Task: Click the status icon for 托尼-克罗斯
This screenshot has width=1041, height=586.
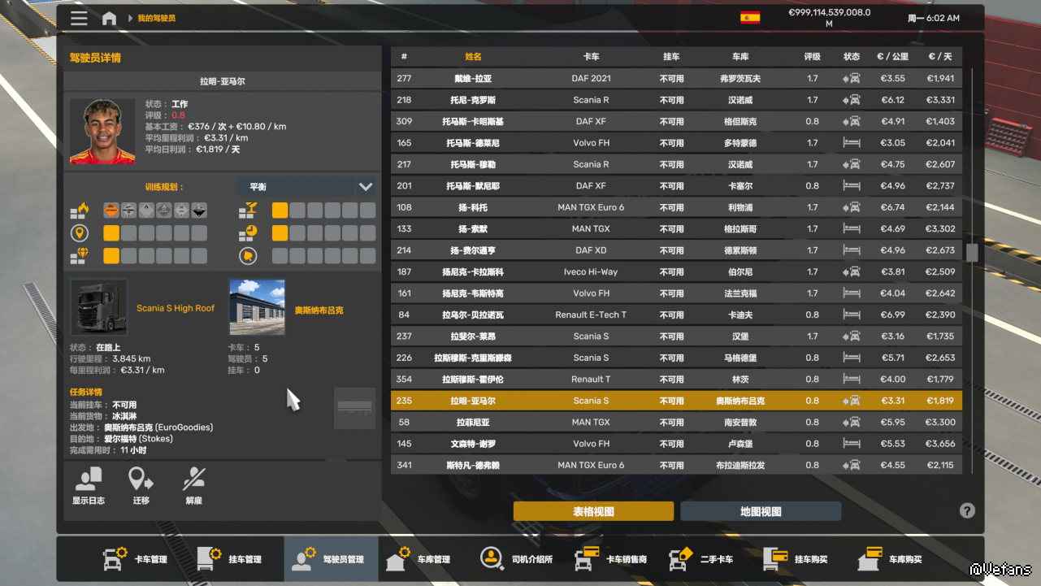Action: (x=852, y=100)
